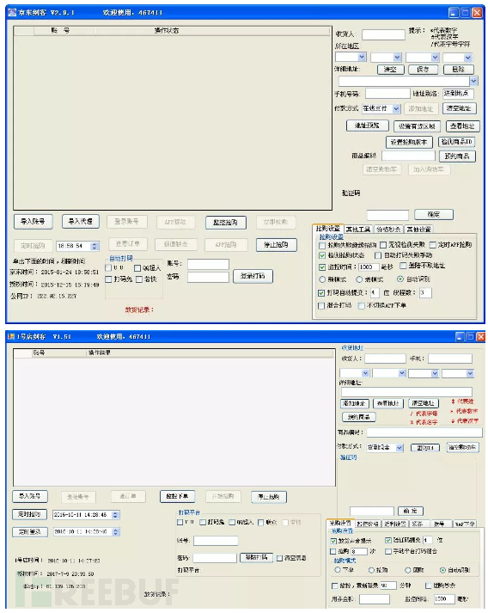Click the 检测商品ID button
Image resolution: width=488 pixels, height=613 pixels.
pyautogui.click(x=456, y=142)
